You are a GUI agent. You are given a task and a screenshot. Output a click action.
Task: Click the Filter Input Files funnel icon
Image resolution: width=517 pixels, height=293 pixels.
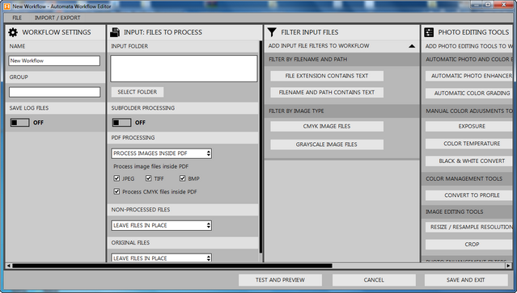pyautogui.click(x=272, y=32)
